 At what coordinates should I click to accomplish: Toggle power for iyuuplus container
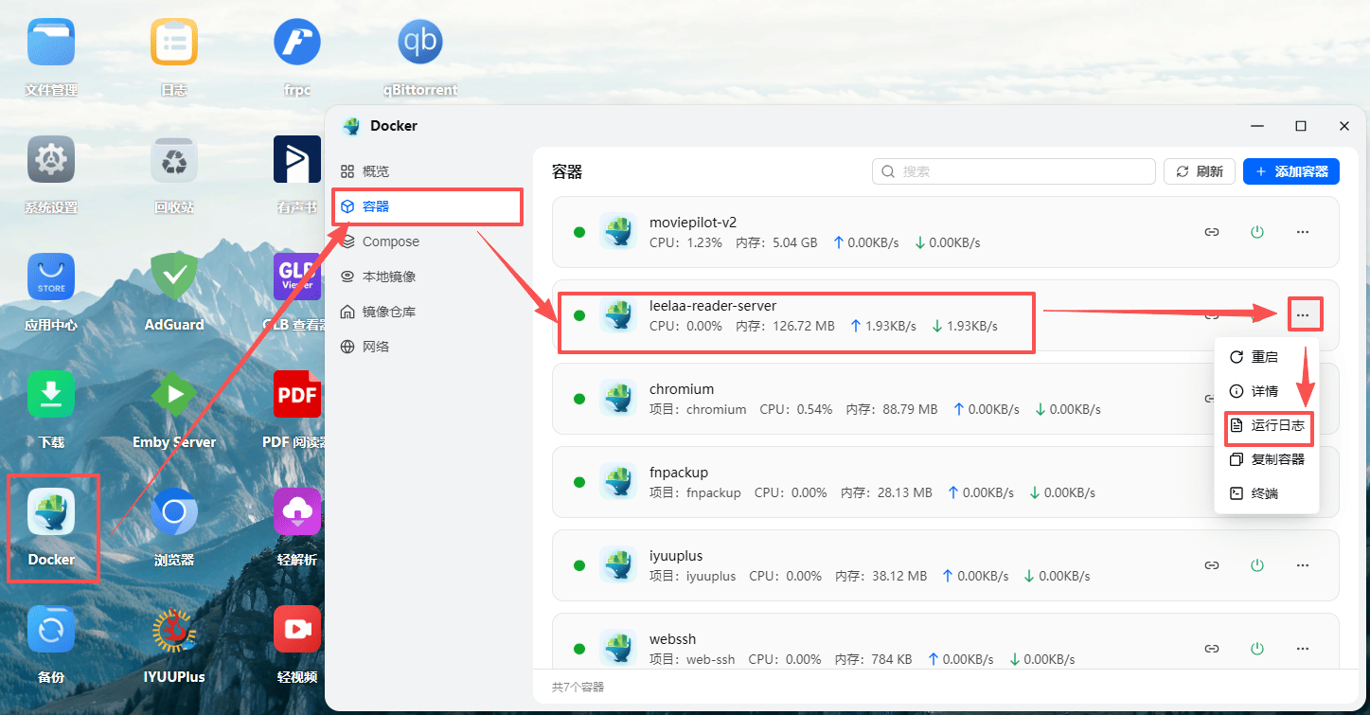click(x=1257, y=565)
